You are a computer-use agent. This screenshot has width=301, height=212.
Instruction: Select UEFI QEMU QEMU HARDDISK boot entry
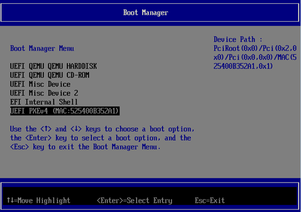coord(54,66)
